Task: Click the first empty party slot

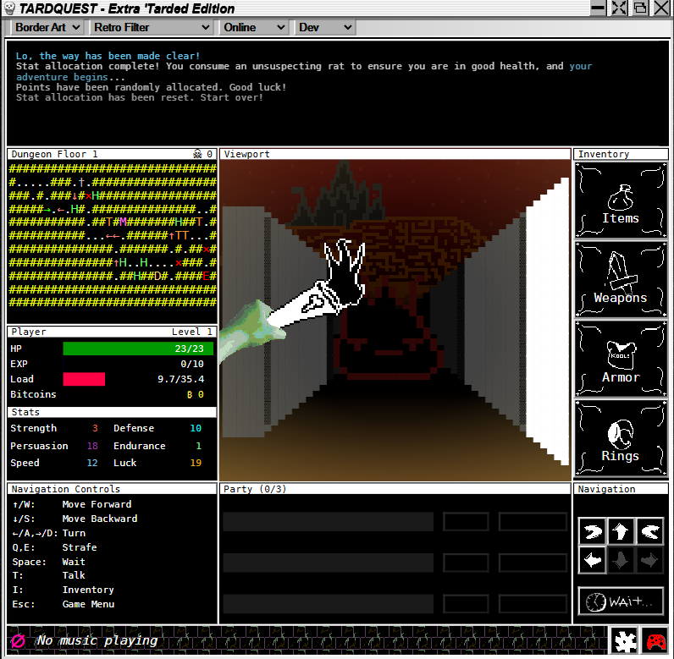Action: click(328, 522)
